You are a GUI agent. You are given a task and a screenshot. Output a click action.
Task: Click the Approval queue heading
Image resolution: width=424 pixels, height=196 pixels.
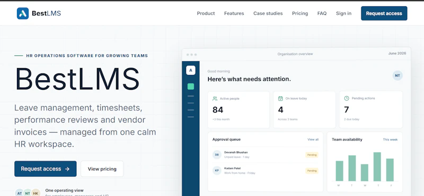226,139
